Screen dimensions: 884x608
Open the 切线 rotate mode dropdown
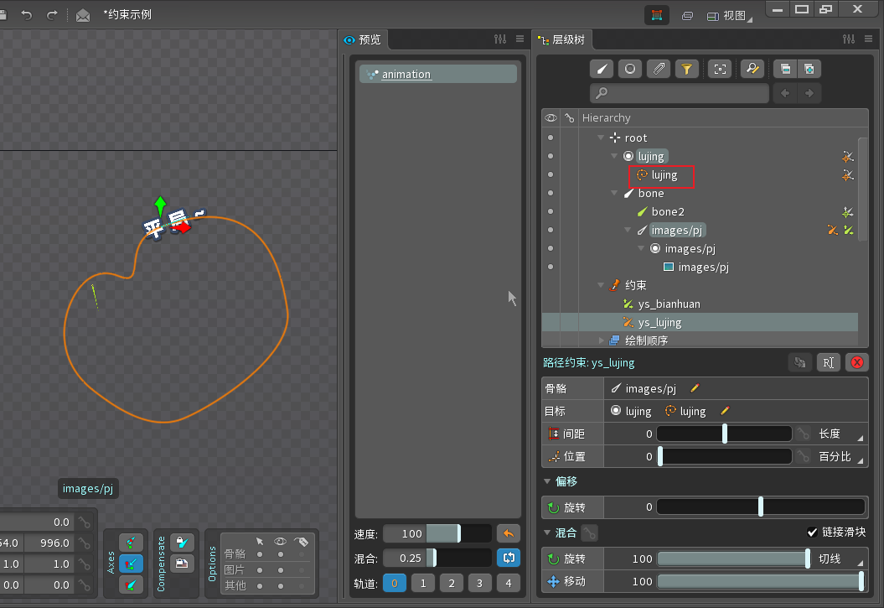[x=840, y=559]
